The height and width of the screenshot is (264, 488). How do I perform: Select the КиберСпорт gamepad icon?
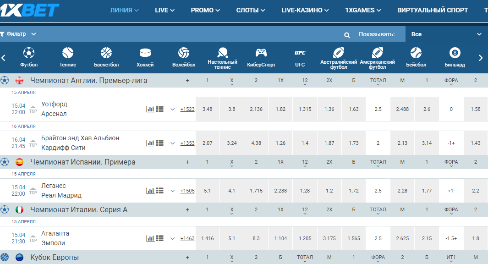261,53
